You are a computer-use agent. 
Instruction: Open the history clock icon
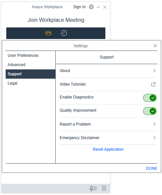[x=64, y=33]
